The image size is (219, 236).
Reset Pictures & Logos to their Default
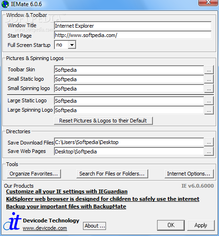[103, 121]
